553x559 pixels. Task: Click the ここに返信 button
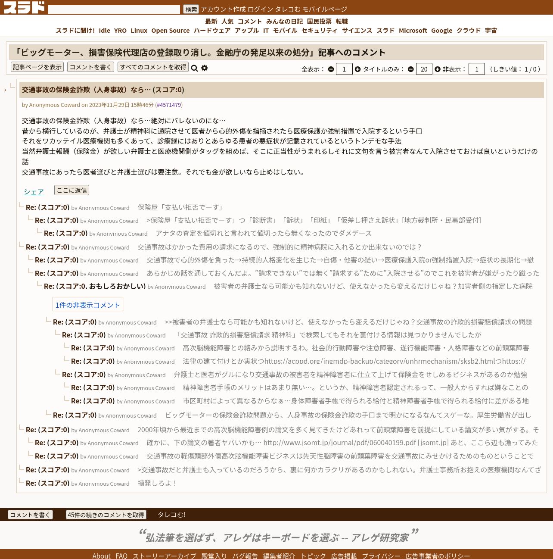(x=72, y=190)
